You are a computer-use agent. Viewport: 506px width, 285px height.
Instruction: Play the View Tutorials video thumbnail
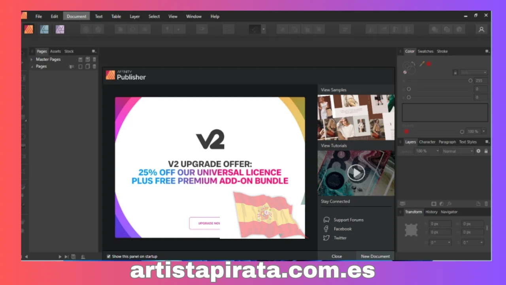pyautogui.click(x=356, y=173)
